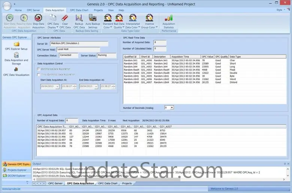Select the OPC Data Chart bottom tab
The image size is (292, 193).
coord(108,183)
